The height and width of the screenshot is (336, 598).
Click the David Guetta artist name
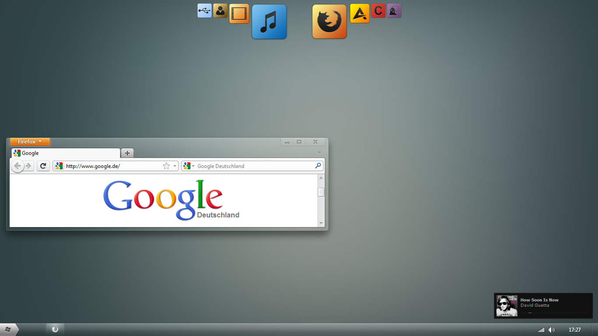click(x=535, y=305)
